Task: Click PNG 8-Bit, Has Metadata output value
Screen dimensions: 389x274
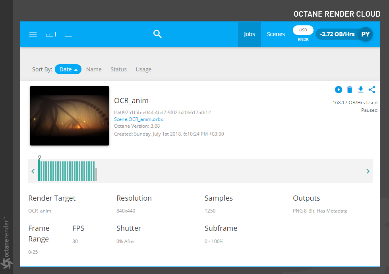Action: [x=320, y=211]
